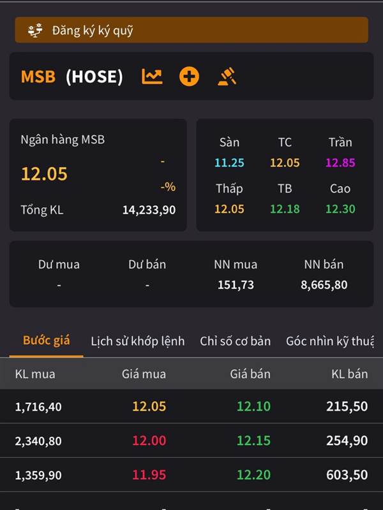
Task: Add MSB to watchlist with plus icon
Action: point(189,76)
